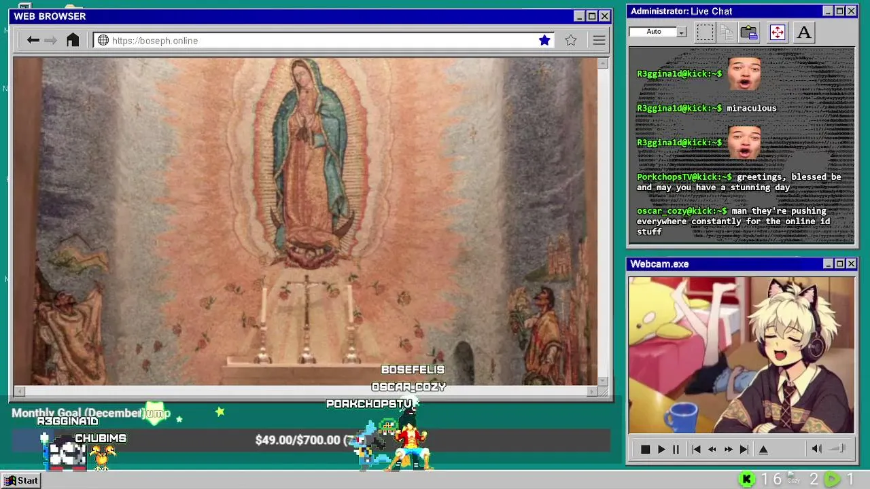Click the Cozy icon in the system tray
The height and width of the screenshot is (489, 870).
(793, 479)
